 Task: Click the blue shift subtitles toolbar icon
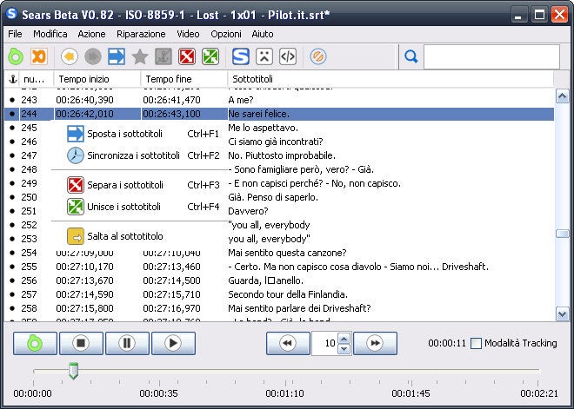click(117, 57)
